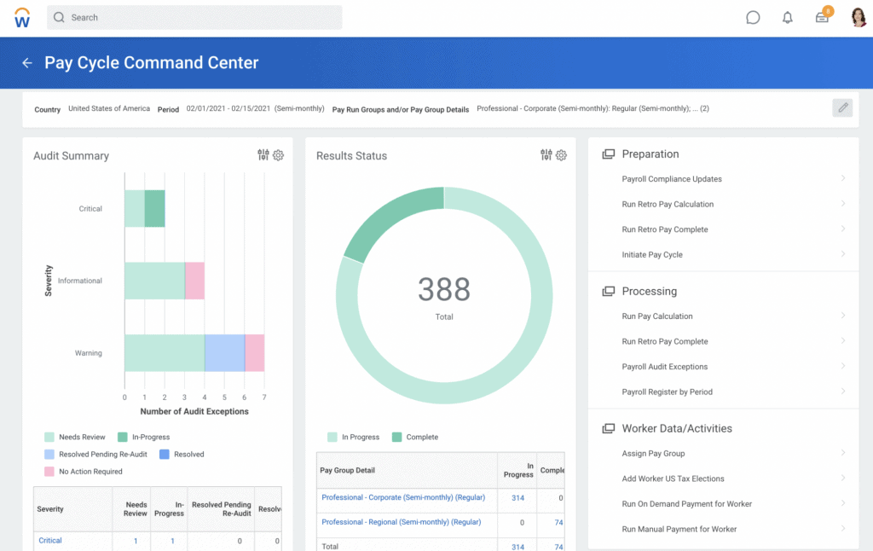Open the user profile avatar
This screenshot has width=873, height=551.
[858, 17]
